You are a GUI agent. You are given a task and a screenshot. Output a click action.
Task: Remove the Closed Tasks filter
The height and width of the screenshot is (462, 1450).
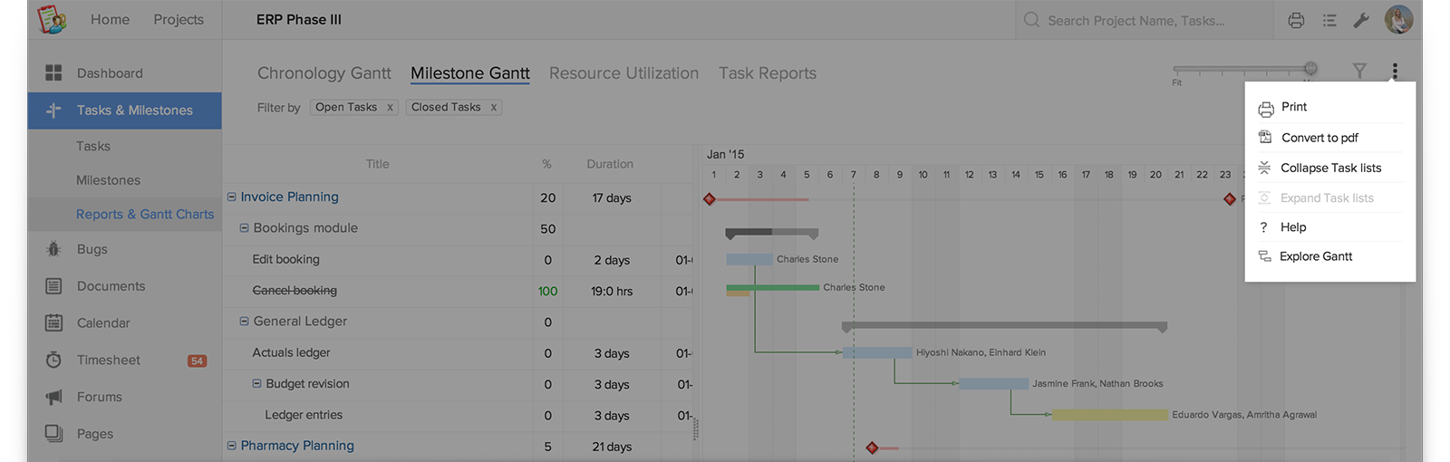tap(493, 107)
